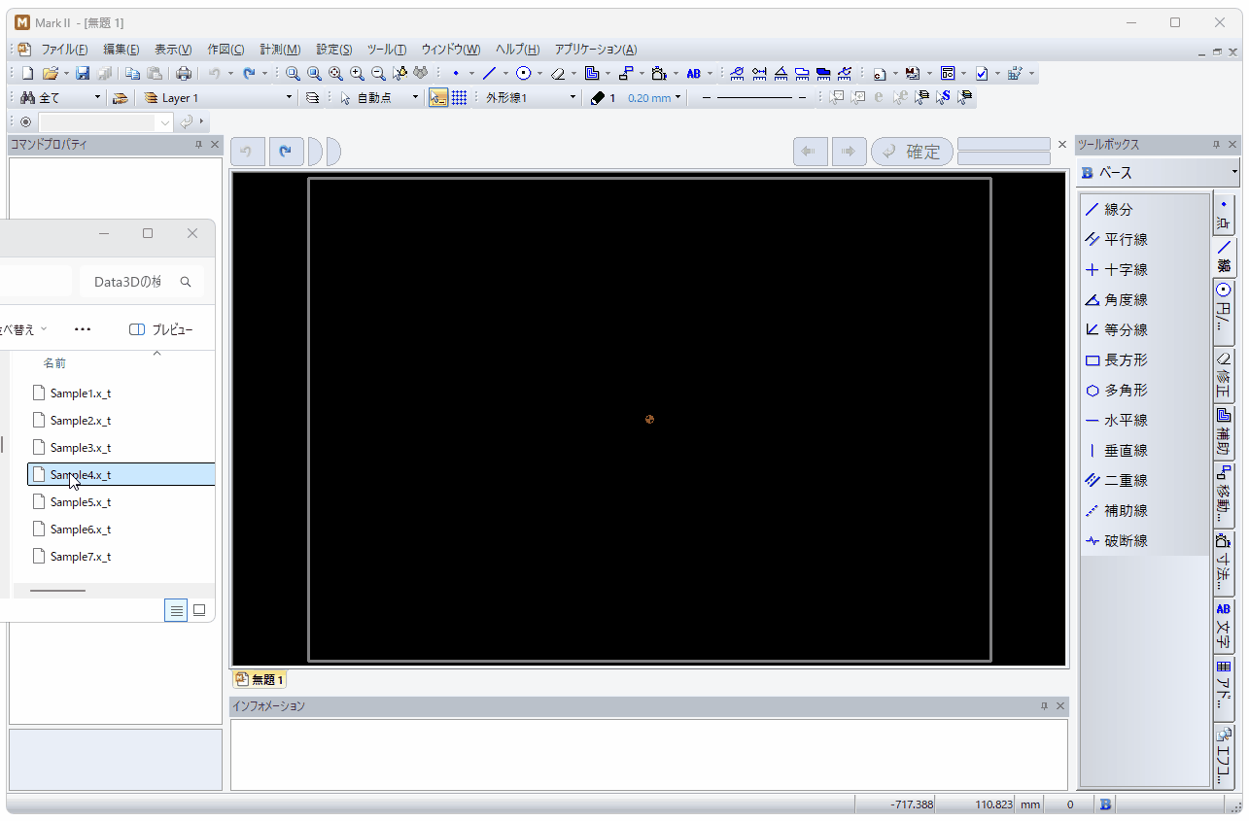Viewport: 1249px width, 821px height.
Task: Open the 0.20 mm line width dropdown
Action: [x=677, y=98]
